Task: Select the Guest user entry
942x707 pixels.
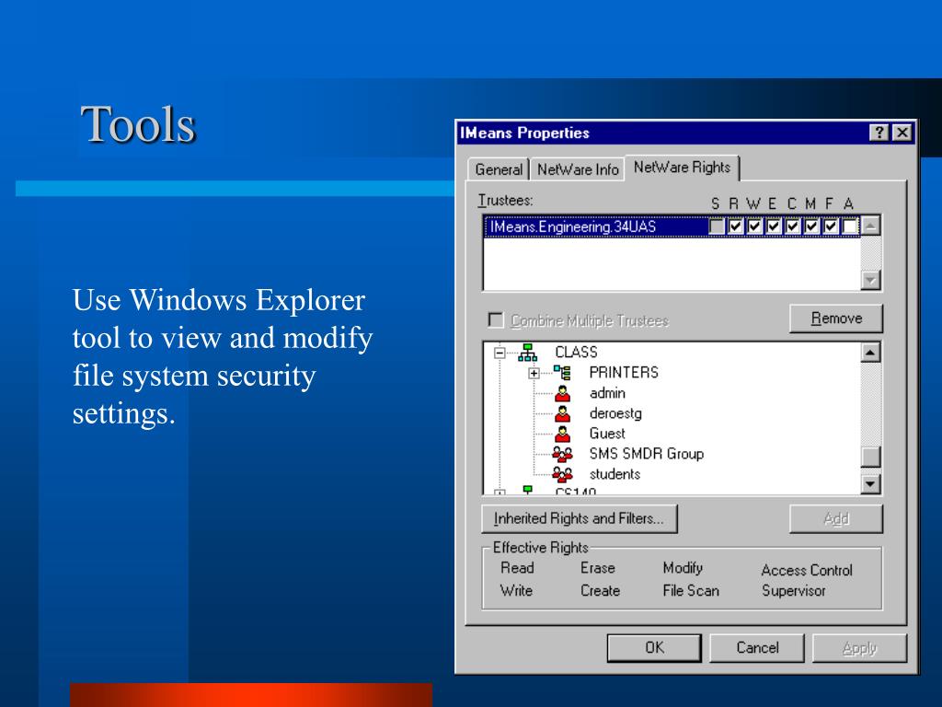Action: [x=607, y=434]
